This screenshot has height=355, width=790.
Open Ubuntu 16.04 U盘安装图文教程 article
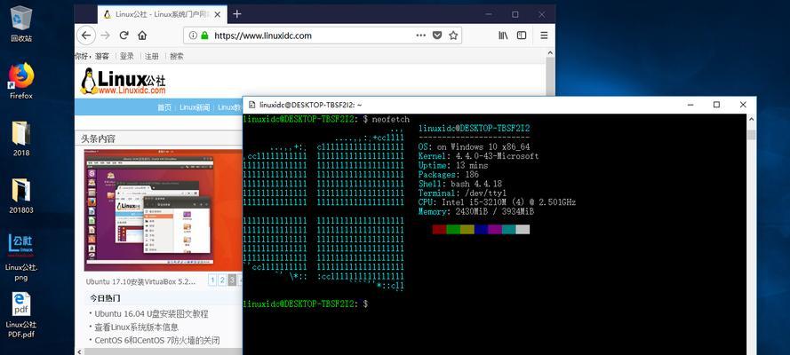(151, 314)
